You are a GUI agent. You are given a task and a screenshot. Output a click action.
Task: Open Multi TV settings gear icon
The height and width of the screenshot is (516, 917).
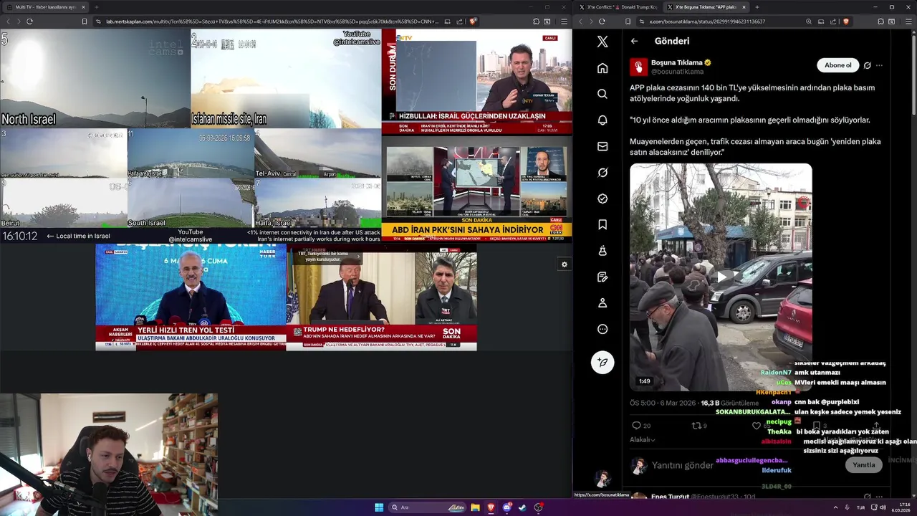click(x=565, y=264)
